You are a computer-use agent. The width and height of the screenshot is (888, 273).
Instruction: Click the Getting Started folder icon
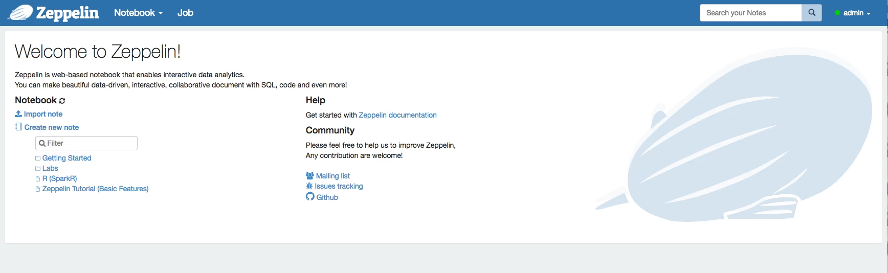[x=38, y=158]
